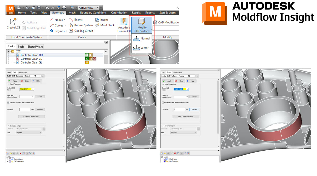The image size is (317, 176).
Task: Open the Start & Learn ribbon tab
Action: point(167,12)
